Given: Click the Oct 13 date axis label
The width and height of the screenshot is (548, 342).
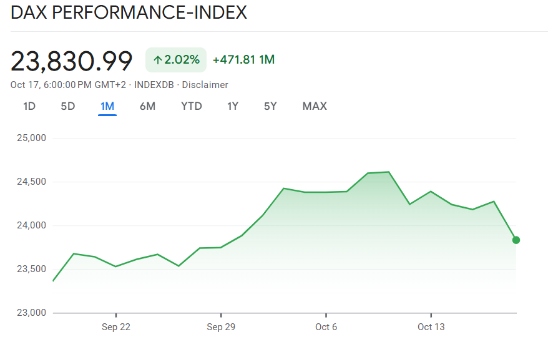Looking at the screenshot, I should (431, 327).
